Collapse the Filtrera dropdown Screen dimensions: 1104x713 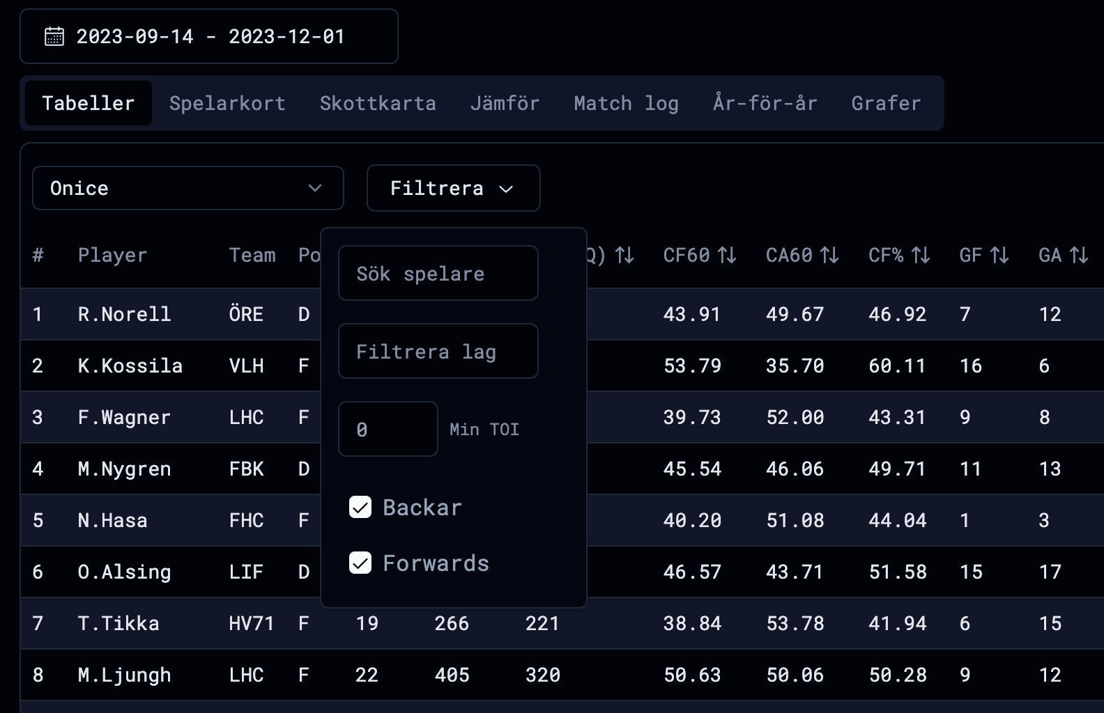click(453, 188)
